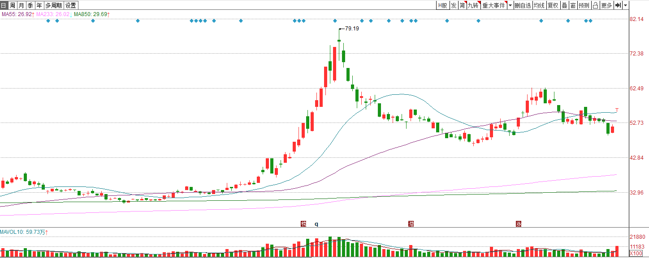Click the 21880 volume axis label
This screenshot has width=649, height=258.
tap(637, 237)
